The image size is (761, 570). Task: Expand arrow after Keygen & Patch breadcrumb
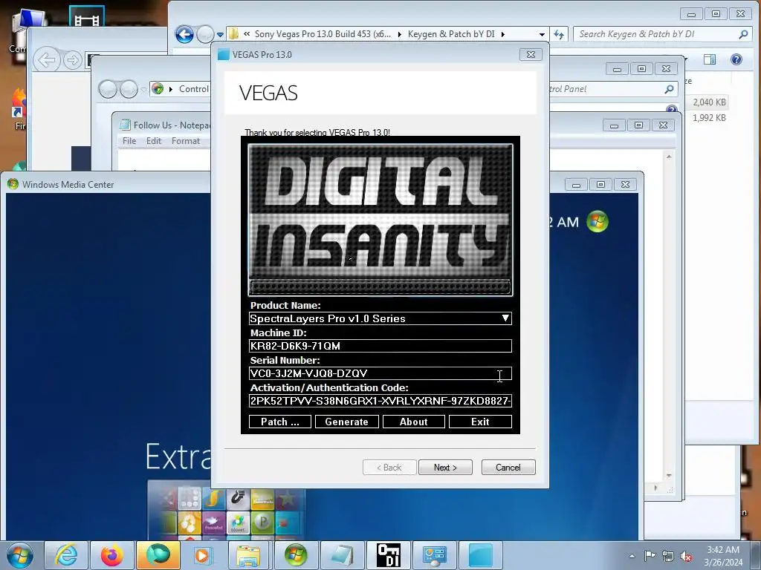point(503,34)
